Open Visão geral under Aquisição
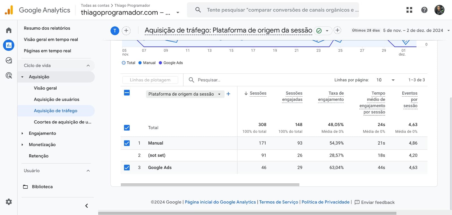 pos(45,88)
